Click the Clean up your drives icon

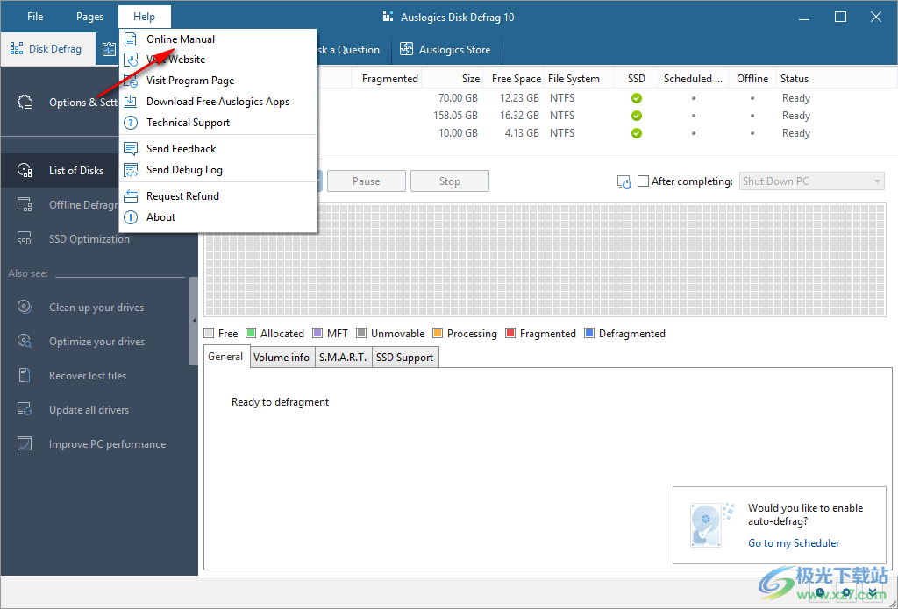click(x=24, y=307)
